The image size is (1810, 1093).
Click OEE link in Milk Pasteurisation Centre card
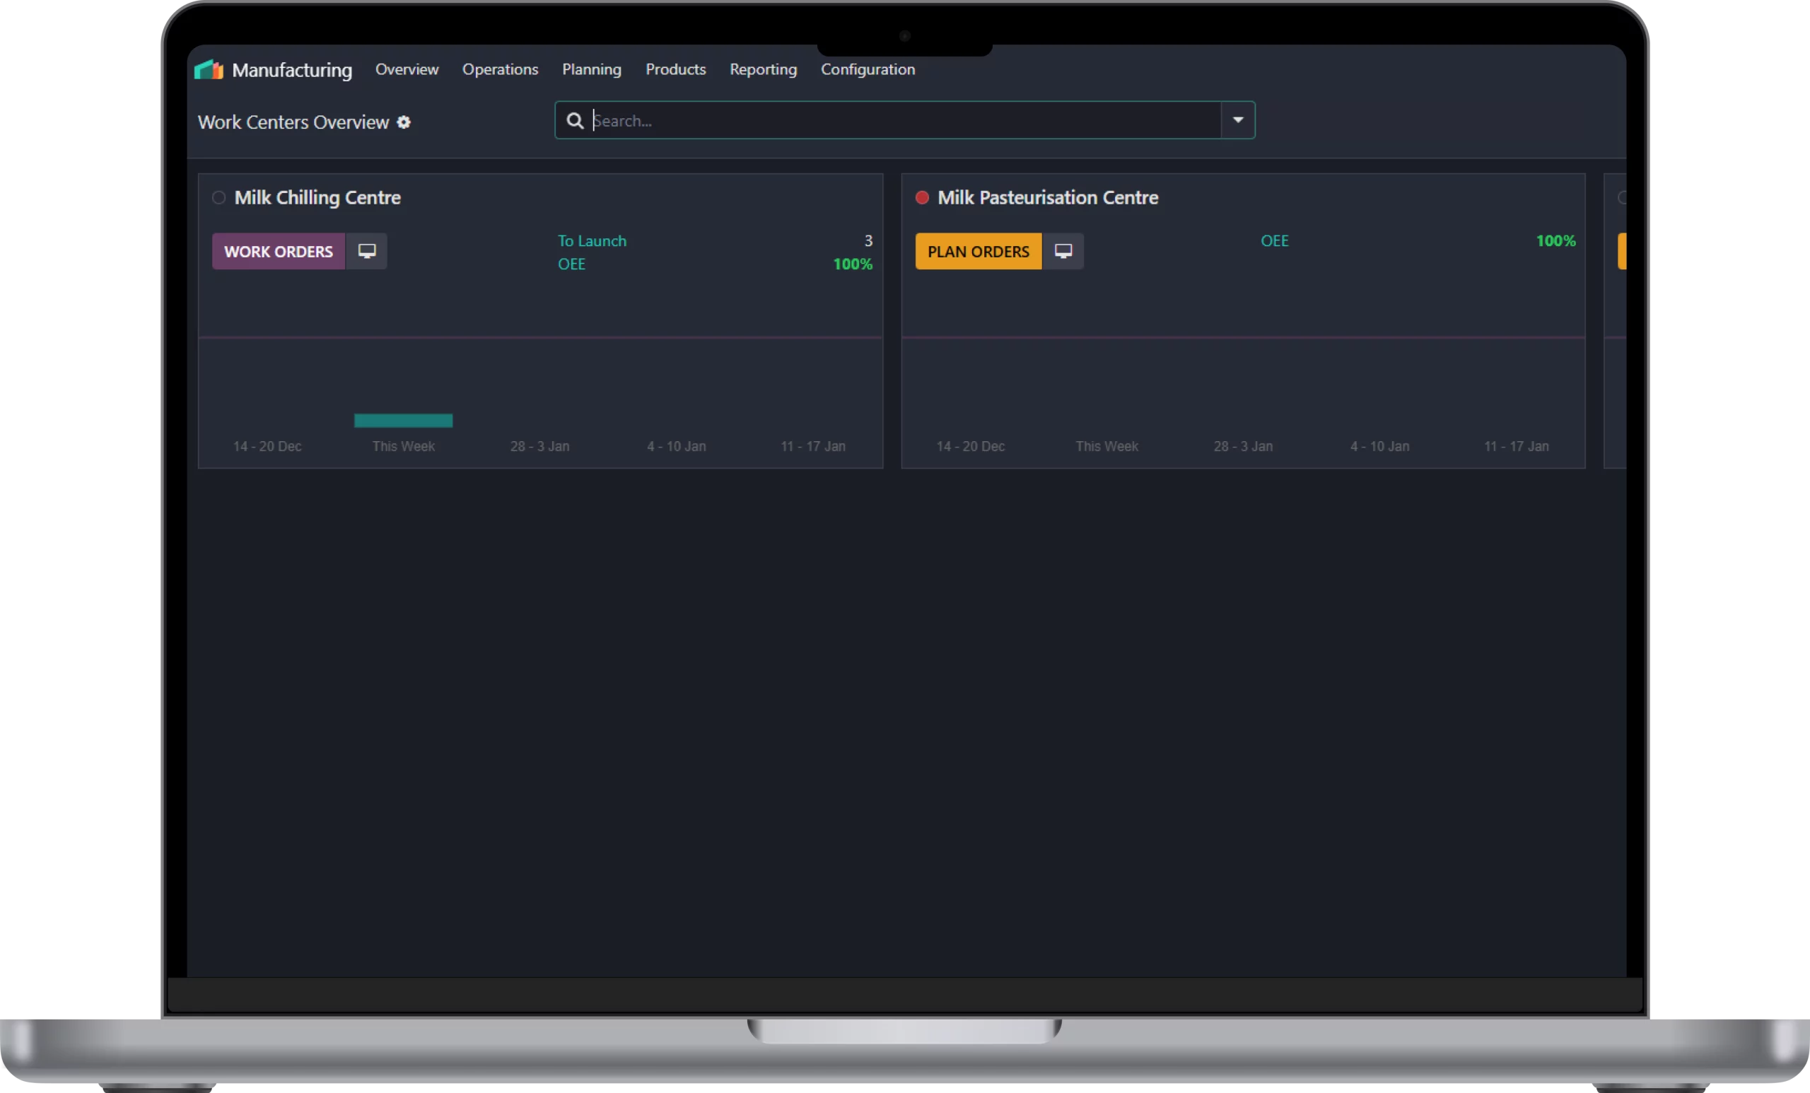click(x=1275, y=241)
